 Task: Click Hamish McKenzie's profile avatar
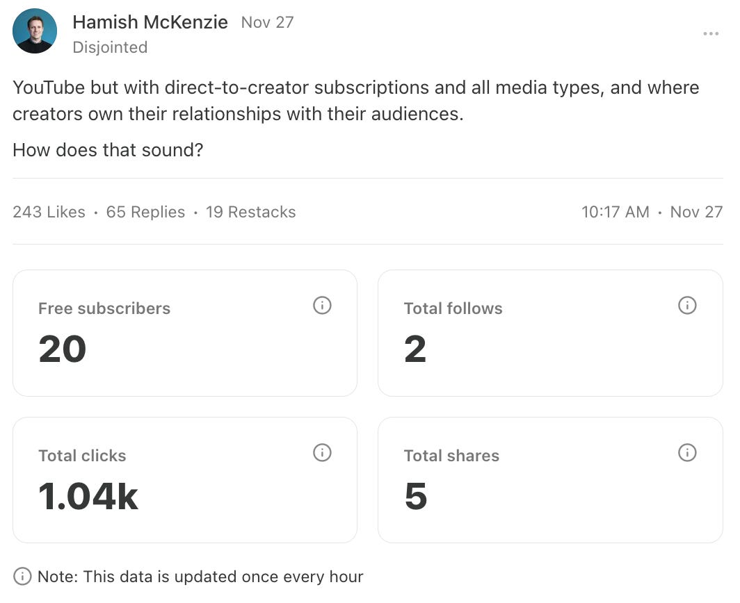34,31
